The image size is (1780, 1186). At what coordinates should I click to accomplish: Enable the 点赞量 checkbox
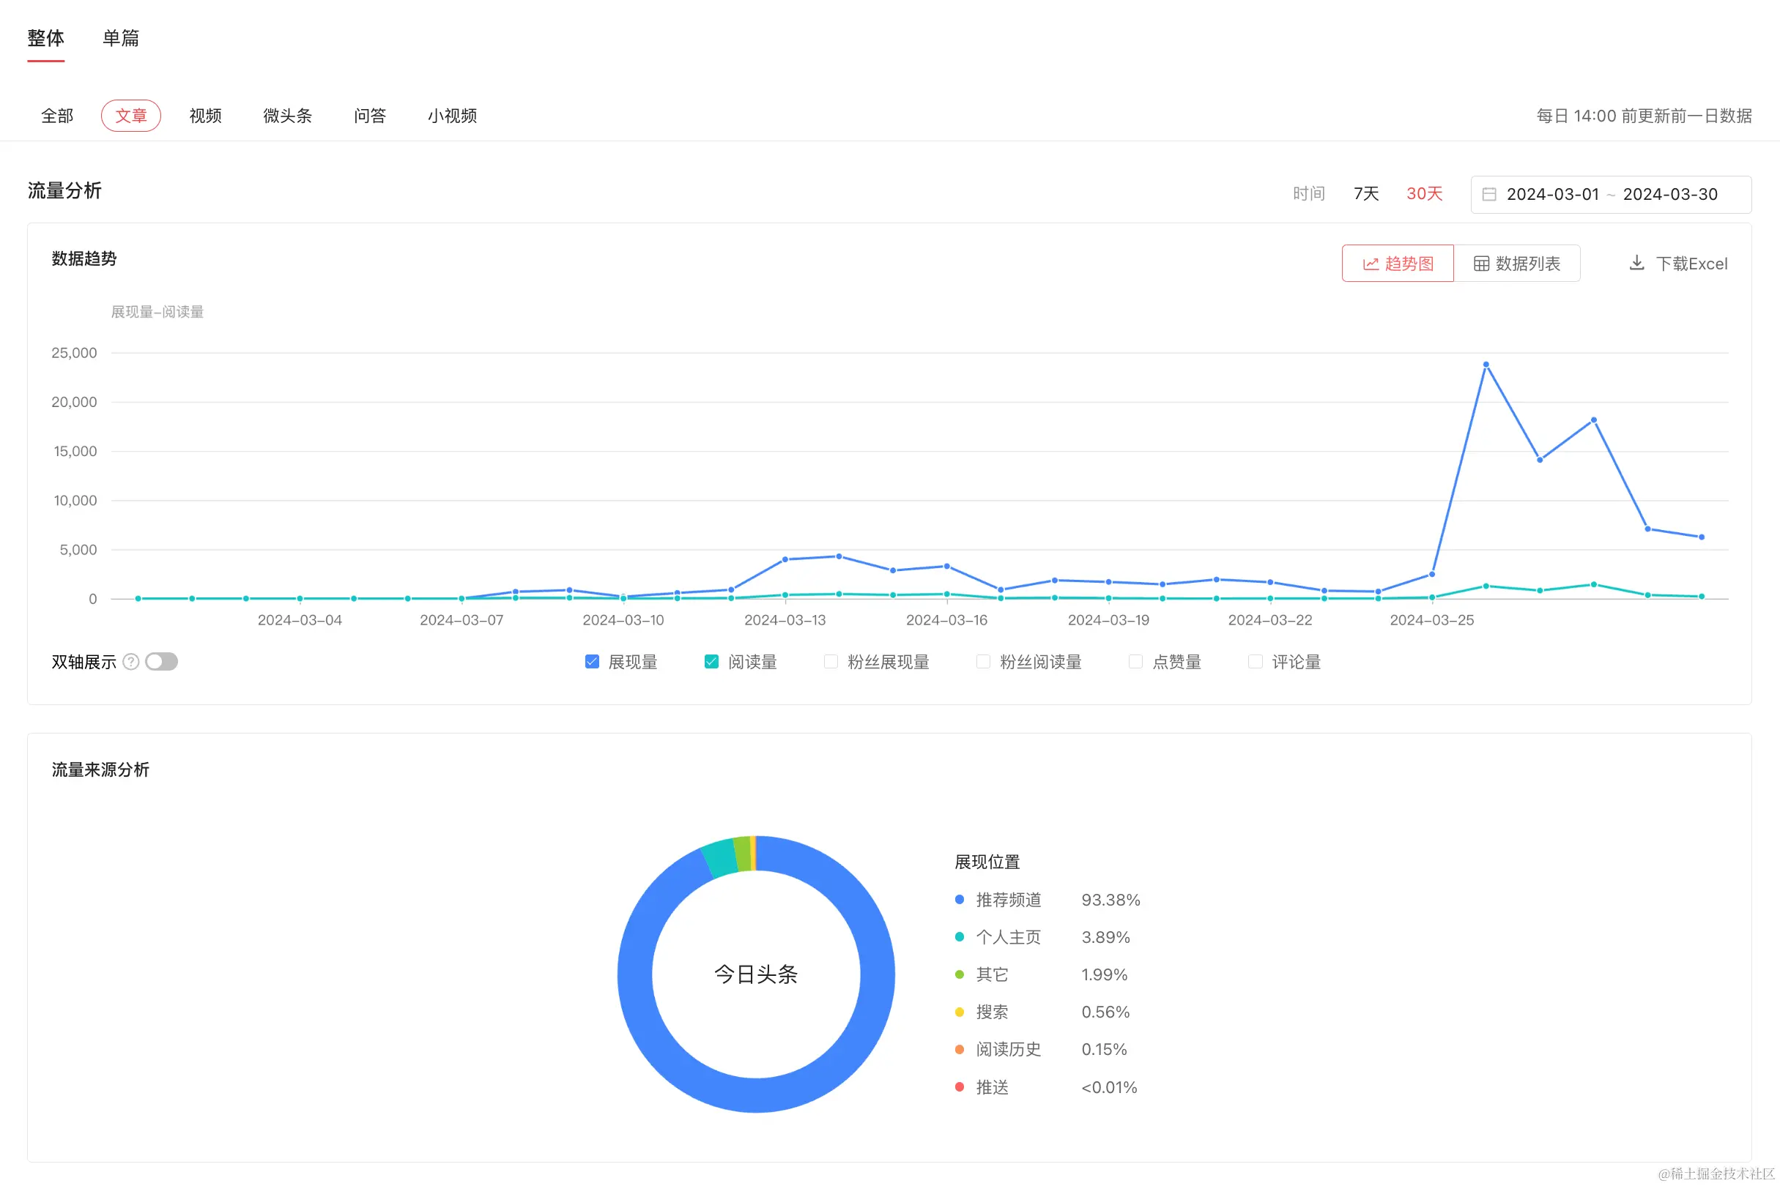(1135, 662)
